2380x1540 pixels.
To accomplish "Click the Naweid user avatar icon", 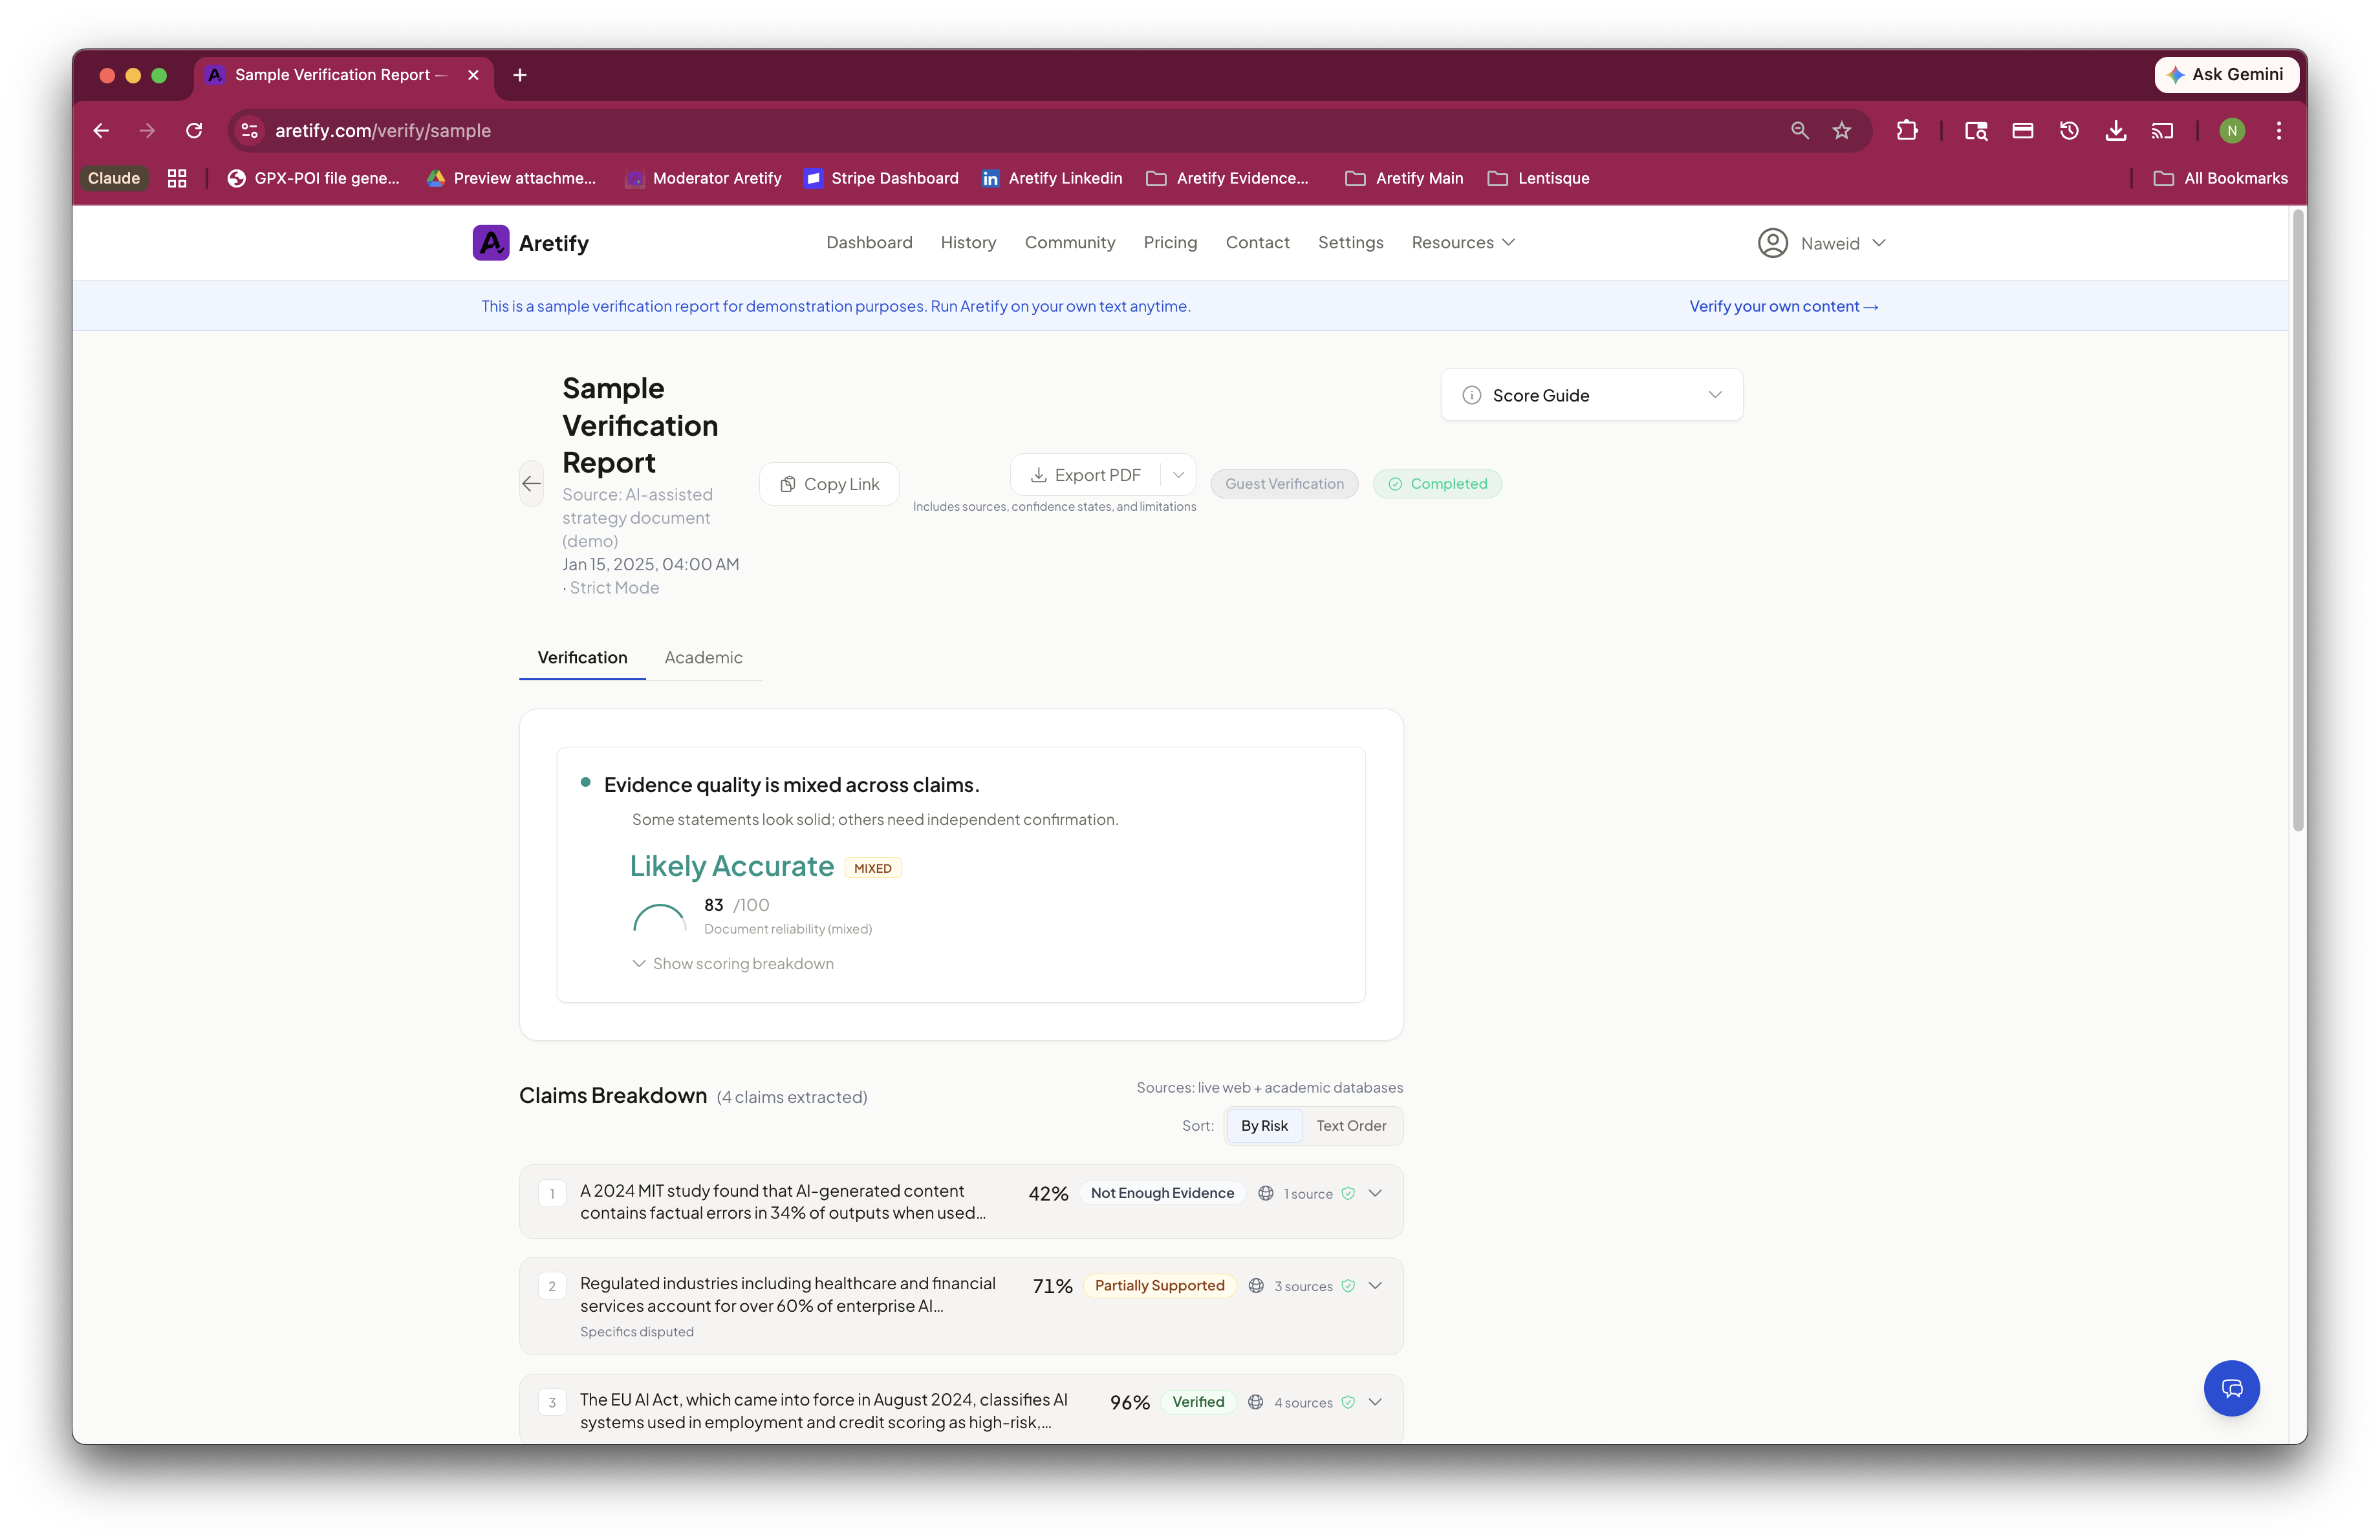I will [1772, 243].
